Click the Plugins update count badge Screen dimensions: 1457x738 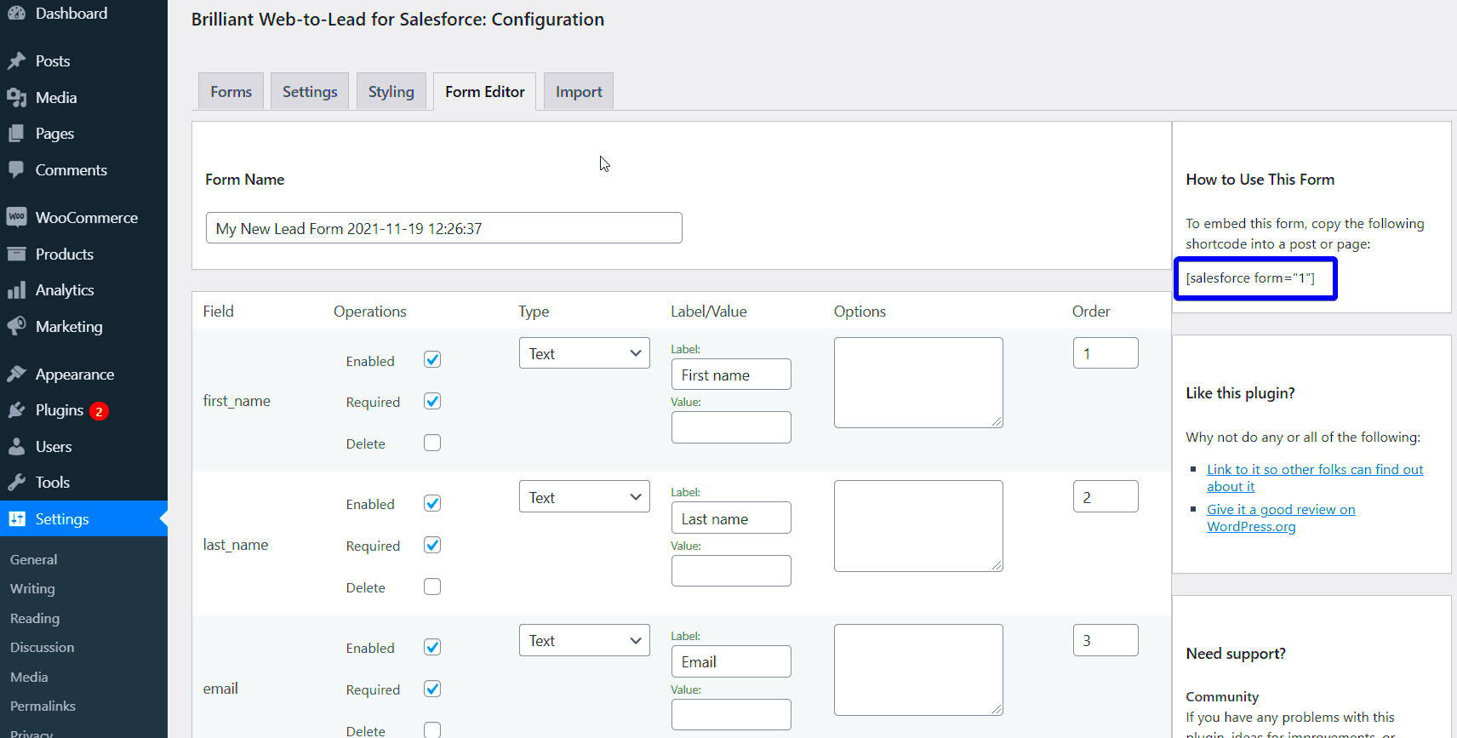(100, 411)
